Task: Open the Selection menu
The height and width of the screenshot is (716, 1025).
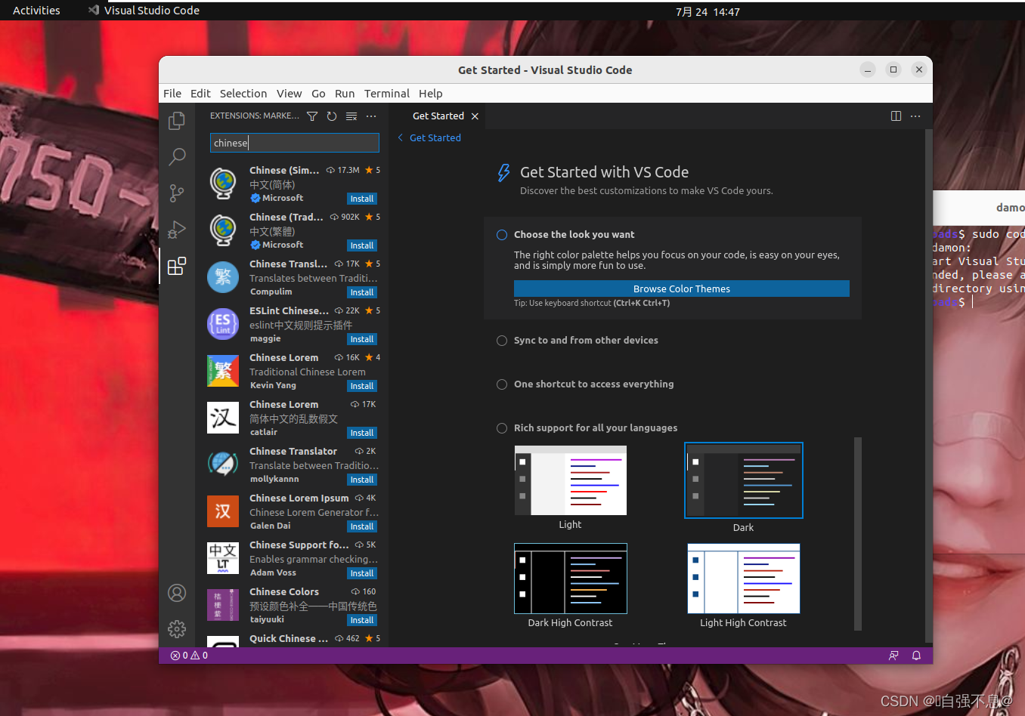Action: 243,94
